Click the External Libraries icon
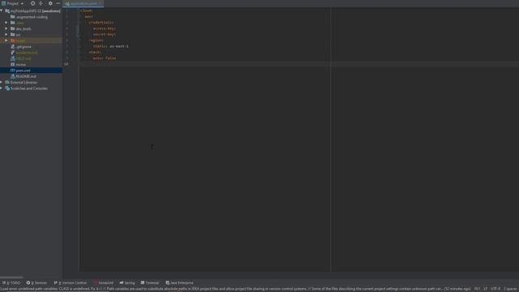519x292 pixels. (x=7, y=82)
